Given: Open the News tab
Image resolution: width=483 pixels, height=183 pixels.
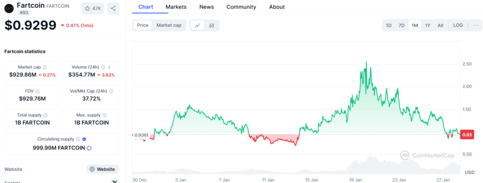Looking at the screenshot, I should tap(207, 7).
